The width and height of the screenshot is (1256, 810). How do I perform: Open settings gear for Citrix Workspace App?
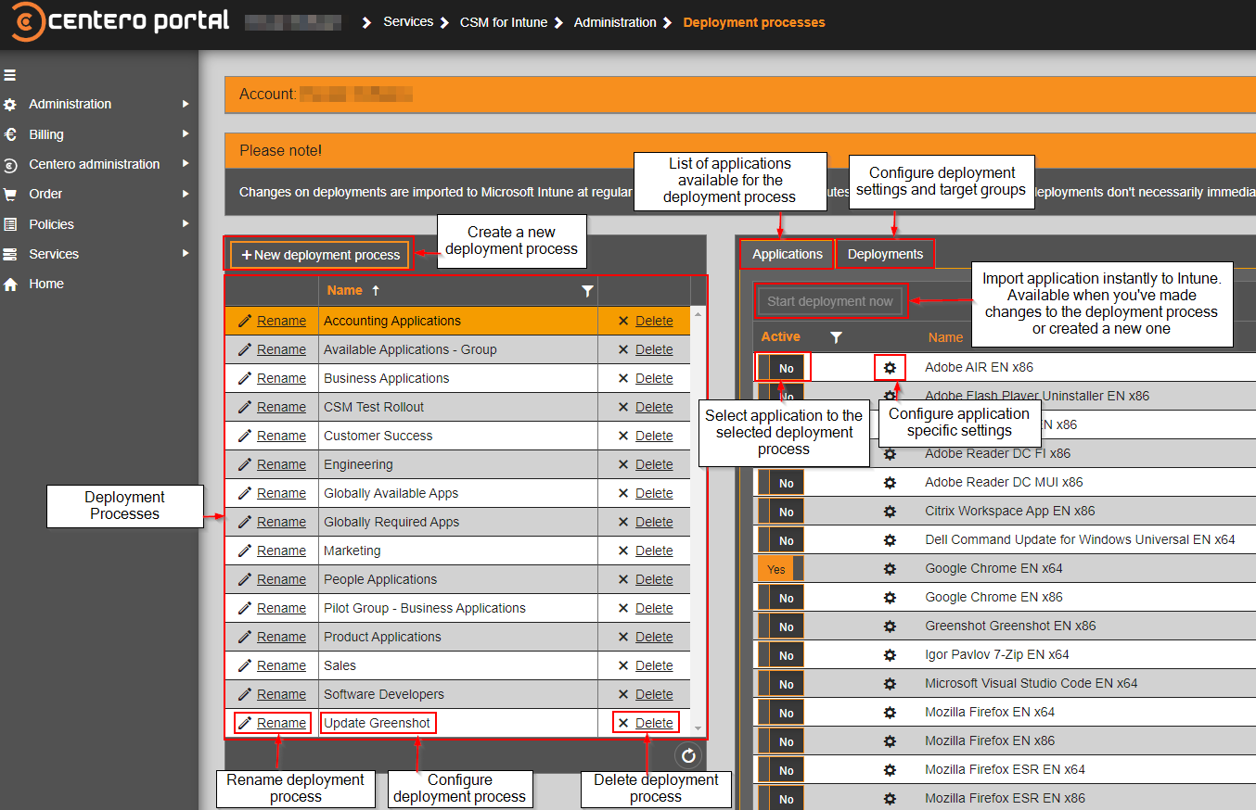tap(890, 512)
